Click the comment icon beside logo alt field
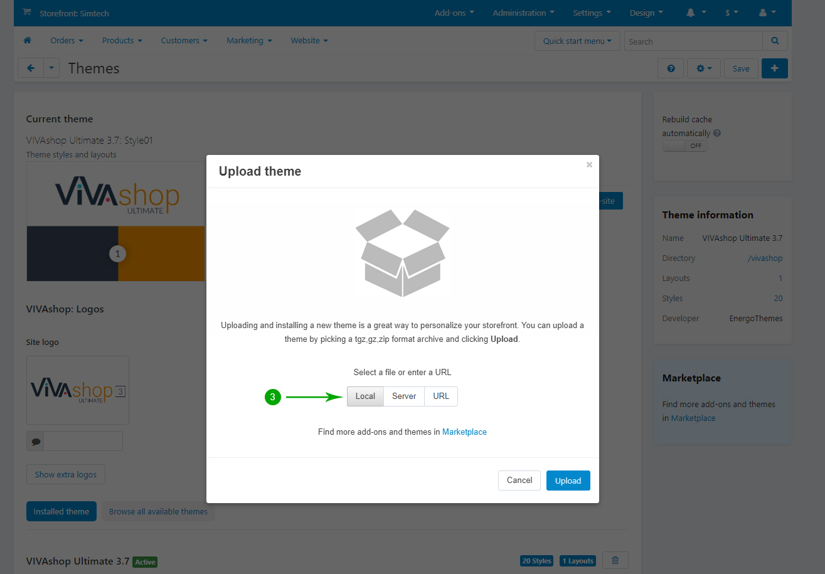 tap(36, 441)
